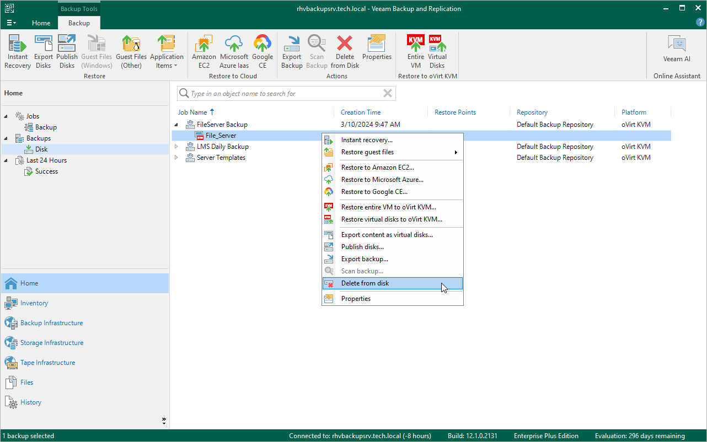707x442 pixels.
Task: Click Delete from Disk ribbon button
Action: pyautogui.click(x=345, y=52)
